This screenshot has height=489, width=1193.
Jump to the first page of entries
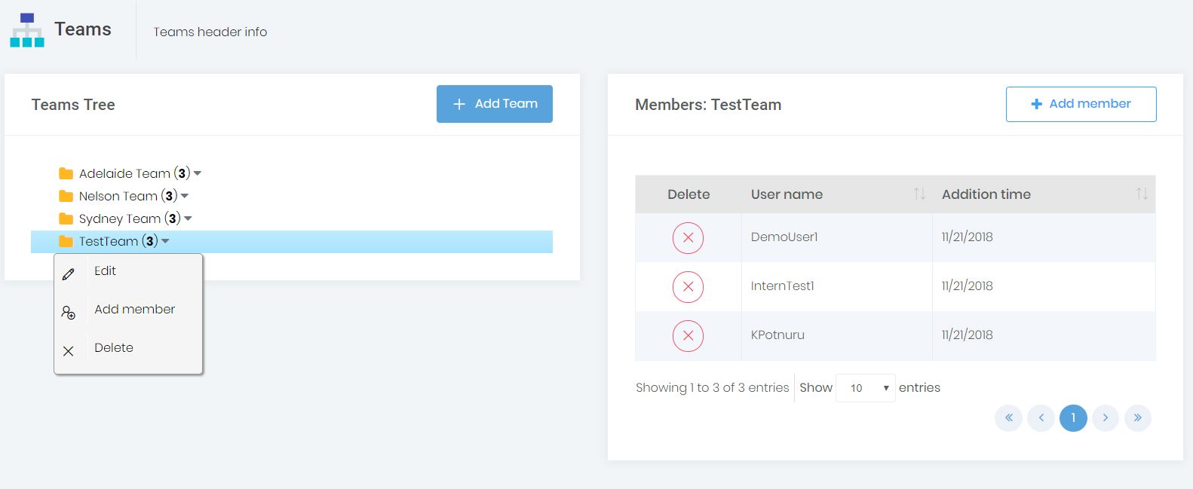[x=1008, y=417]
